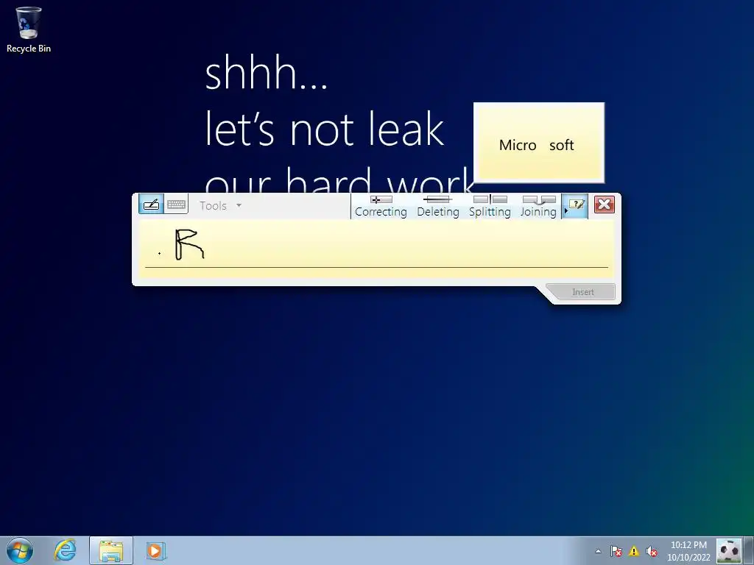Show the Joining gesture demo

tap(538, 207)
